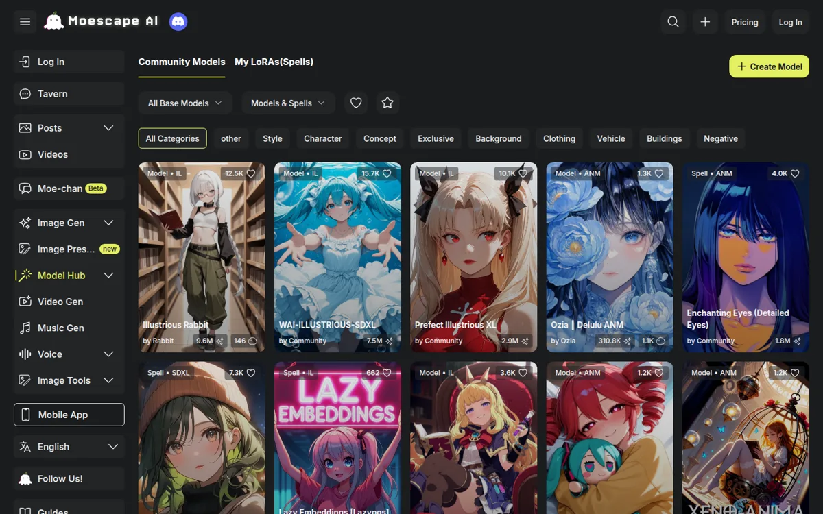Screen dimensions: 823x514
Task: Like the Ozia Delulu ANM card
Action: (659, 173)
